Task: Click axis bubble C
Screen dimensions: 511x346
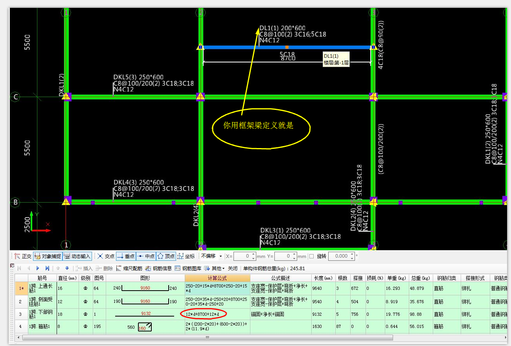Action: pyautogui.click(x=15, y=97)
